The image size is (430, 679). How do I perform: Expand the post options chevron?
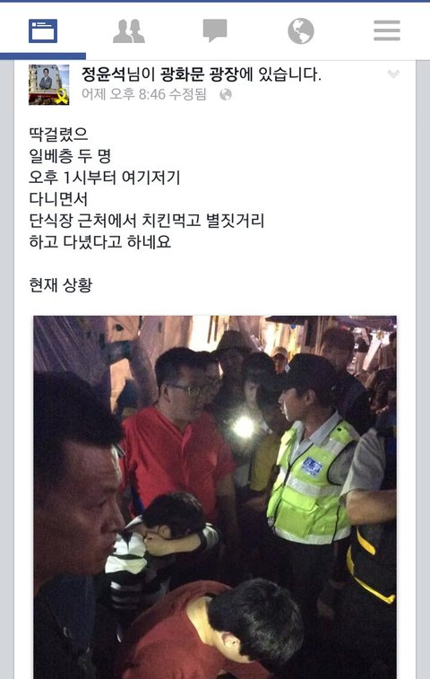tap(393, 74)
